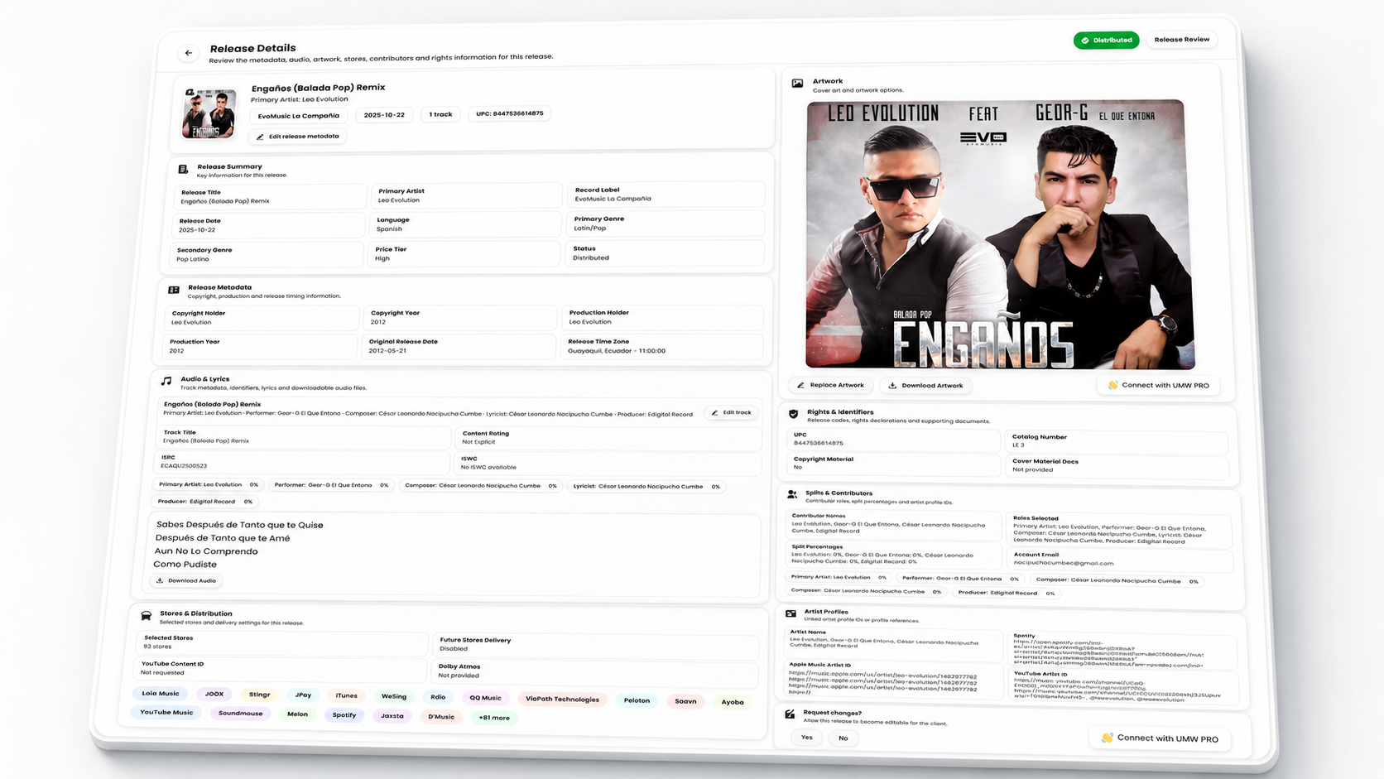Click the Ayoba store tag
The image size is (1384, 779).
click(732, 702)
